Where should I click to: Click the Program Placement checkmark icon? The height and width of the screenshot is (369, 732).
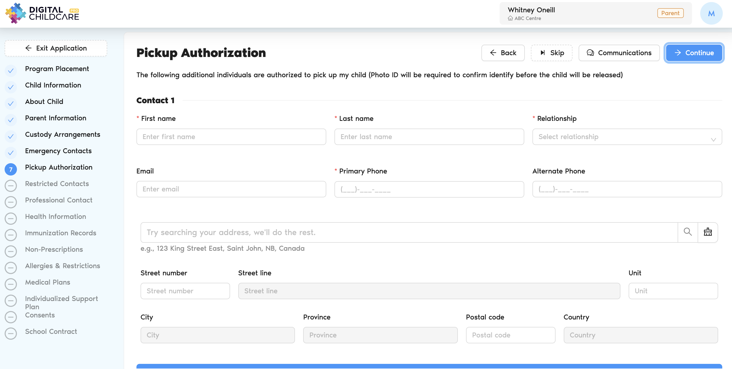tap(11, 70)
